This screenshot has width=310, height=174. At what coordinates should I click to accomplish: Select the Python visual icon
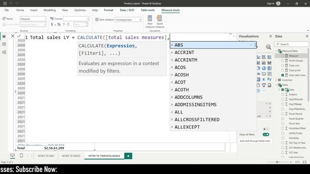click(269, 79)
